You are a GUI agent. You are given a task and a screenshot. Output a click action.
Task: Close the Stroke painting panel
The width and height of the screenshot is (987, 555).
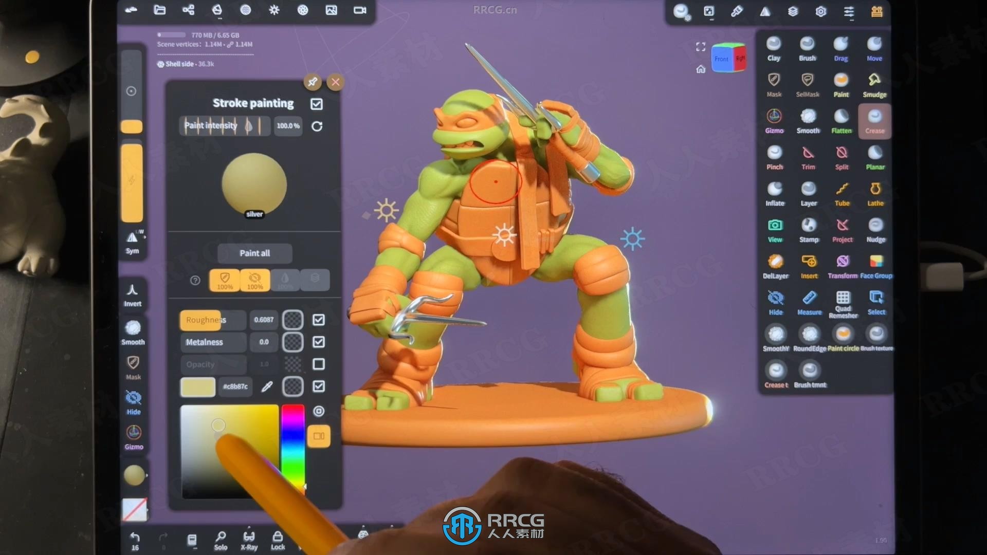click(x=335, y=82)
